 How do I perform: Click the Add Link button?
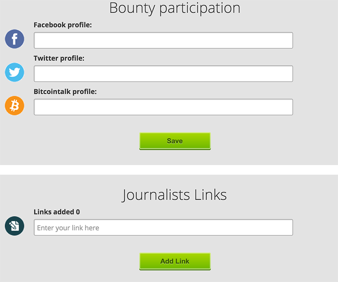pyautogui.click(x=175, y=261)
